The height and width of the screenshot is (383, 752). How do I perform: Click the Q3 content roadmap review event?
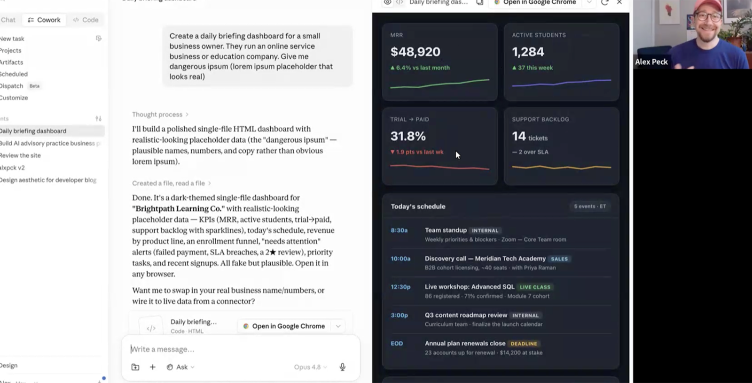point(501,320)
